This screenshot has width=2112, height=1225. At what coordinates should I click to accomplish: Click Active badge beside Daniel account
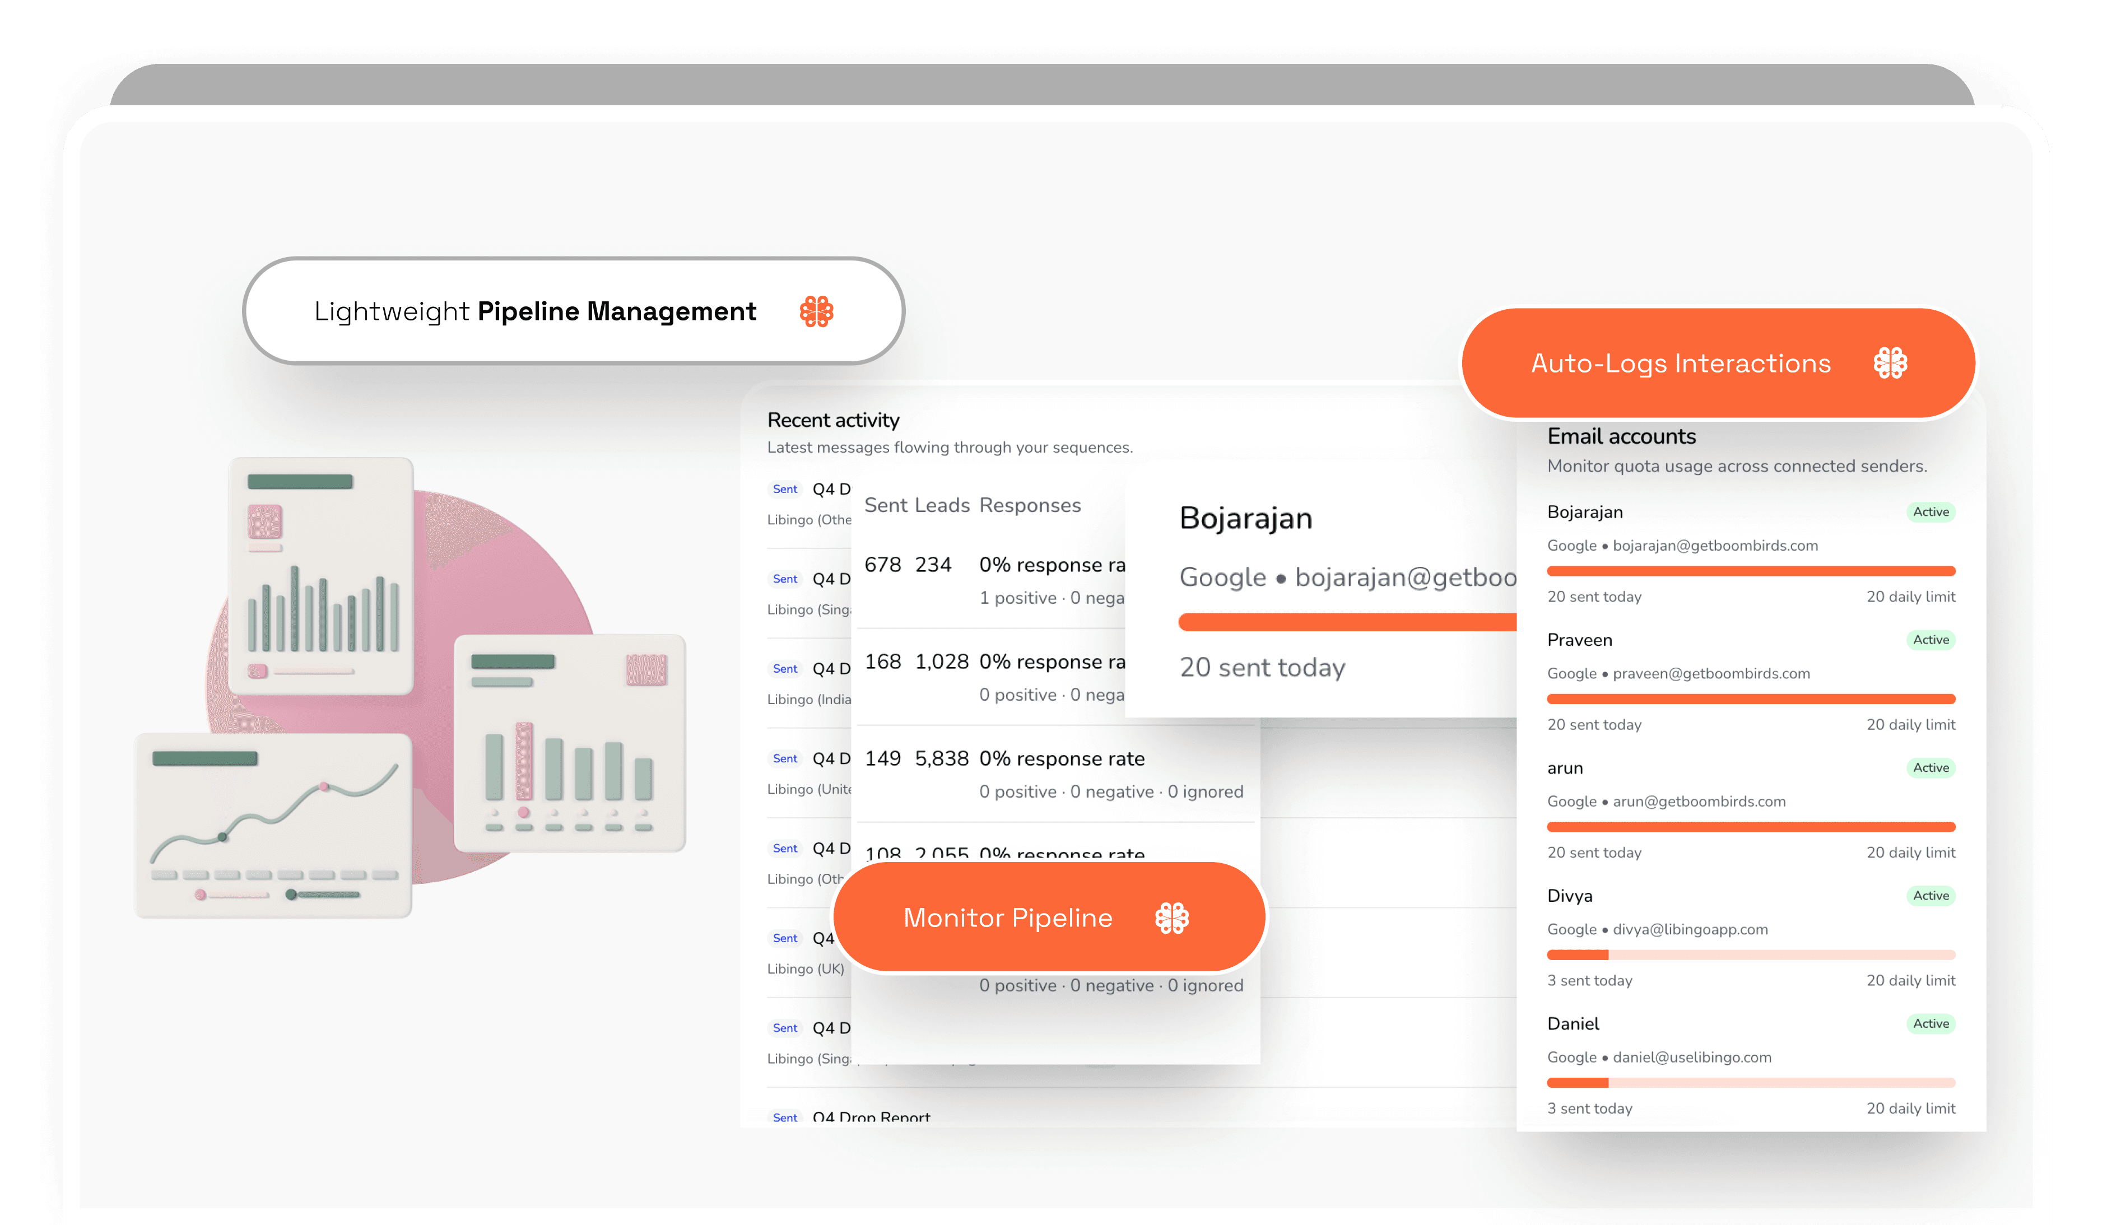tap(1930, 1024)
